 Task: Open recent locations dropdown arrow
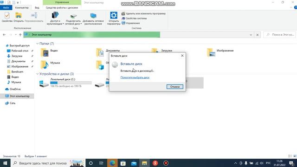[16, 35]
